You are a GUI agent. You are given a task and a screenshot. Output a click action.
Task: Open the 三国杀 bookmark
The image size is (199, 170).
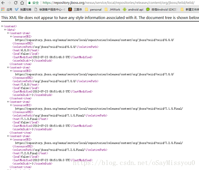(75, 9)
